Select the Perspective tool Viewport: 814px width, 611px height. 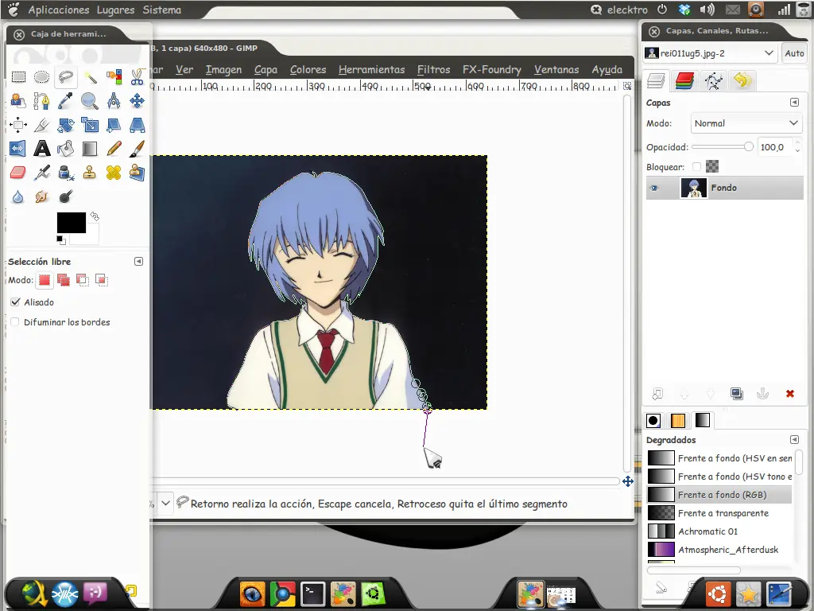137,125
